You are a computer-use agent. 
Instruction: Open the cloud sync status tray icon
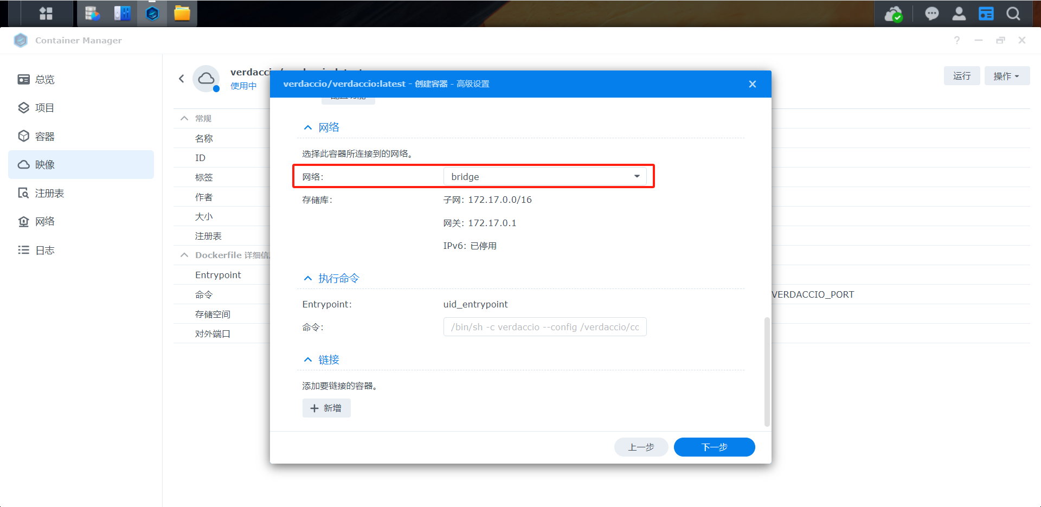tap(894, 14)
